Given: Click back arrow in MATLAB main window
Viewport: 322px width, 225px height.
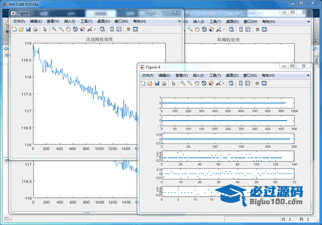Looking at the screenshot, I should click(x=6, y=49).
